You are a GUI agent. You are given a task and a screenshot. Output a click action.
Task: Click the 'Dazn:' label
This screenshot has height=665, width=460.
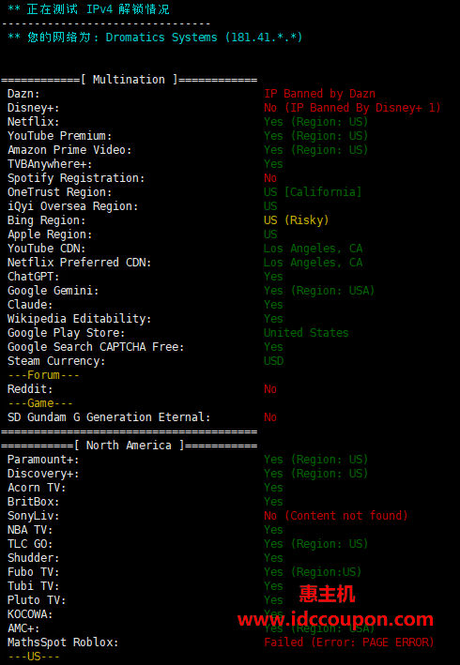pyautogui.click(x=23, y=94)
